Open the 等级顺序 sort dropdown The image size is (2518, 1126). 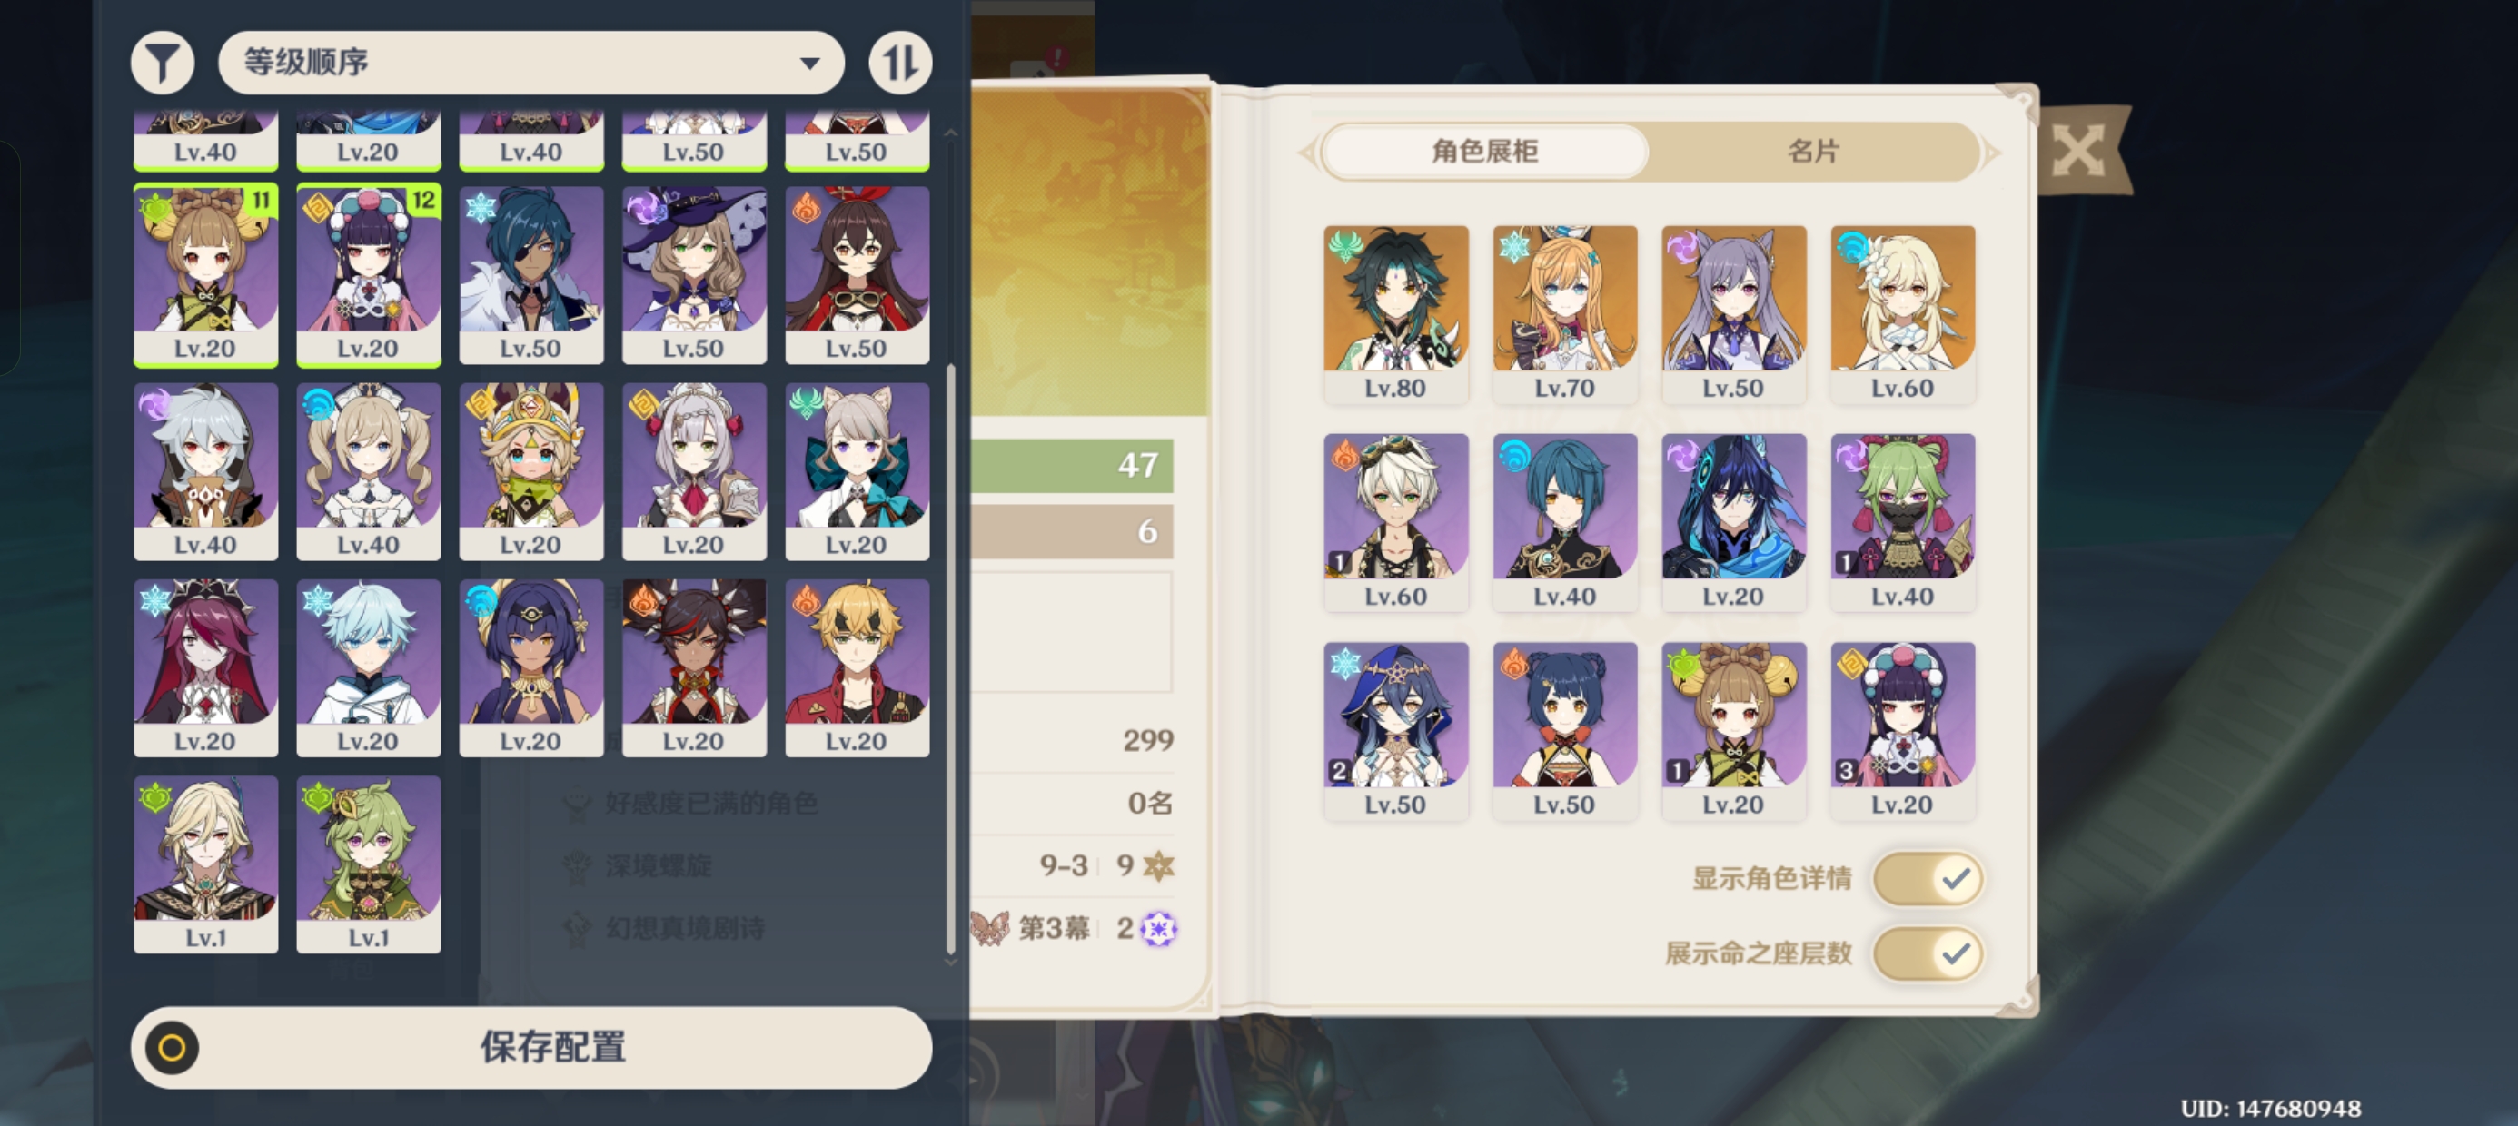pos(530,64)
